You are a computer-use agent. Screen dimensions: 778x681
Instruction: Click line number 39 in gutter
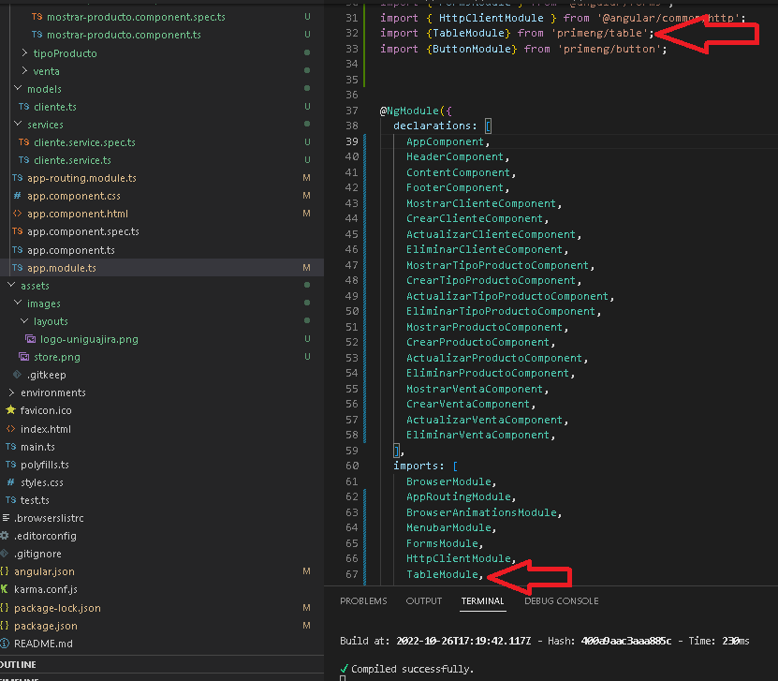[351, 141]
